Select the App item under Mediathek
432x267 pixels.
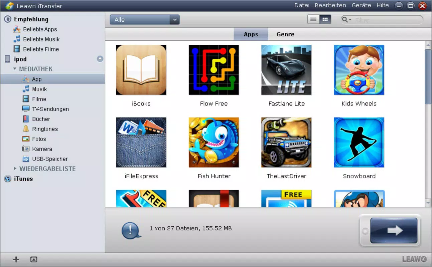[52, 79]
